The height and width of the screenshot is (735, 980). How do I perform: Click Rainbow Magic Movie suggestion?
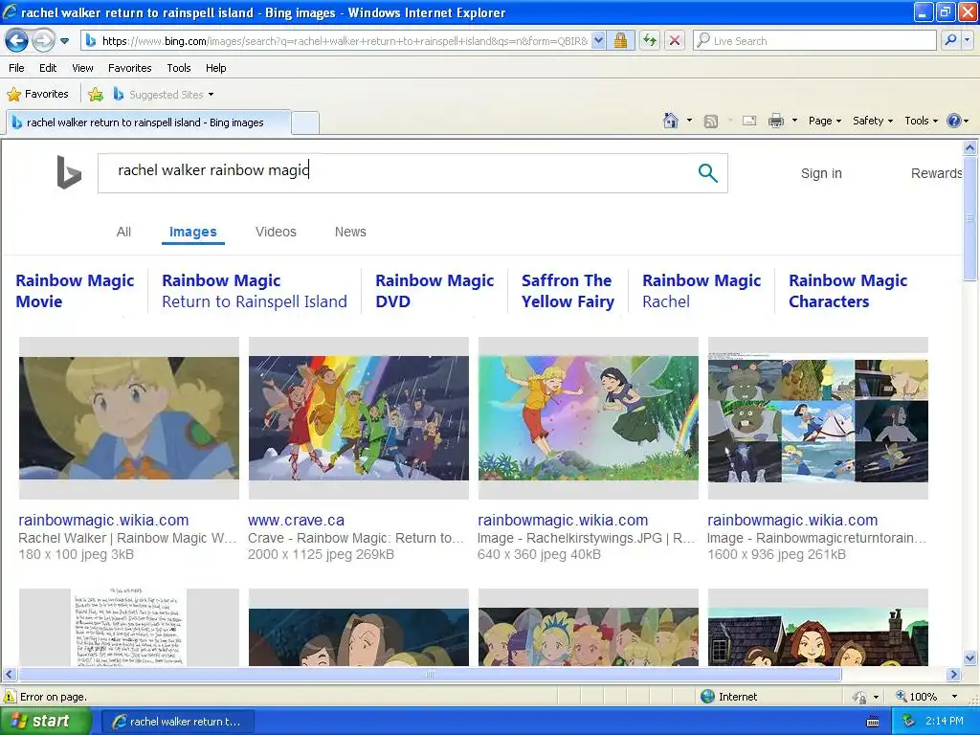pyautogui.click(x=75, y=291)
